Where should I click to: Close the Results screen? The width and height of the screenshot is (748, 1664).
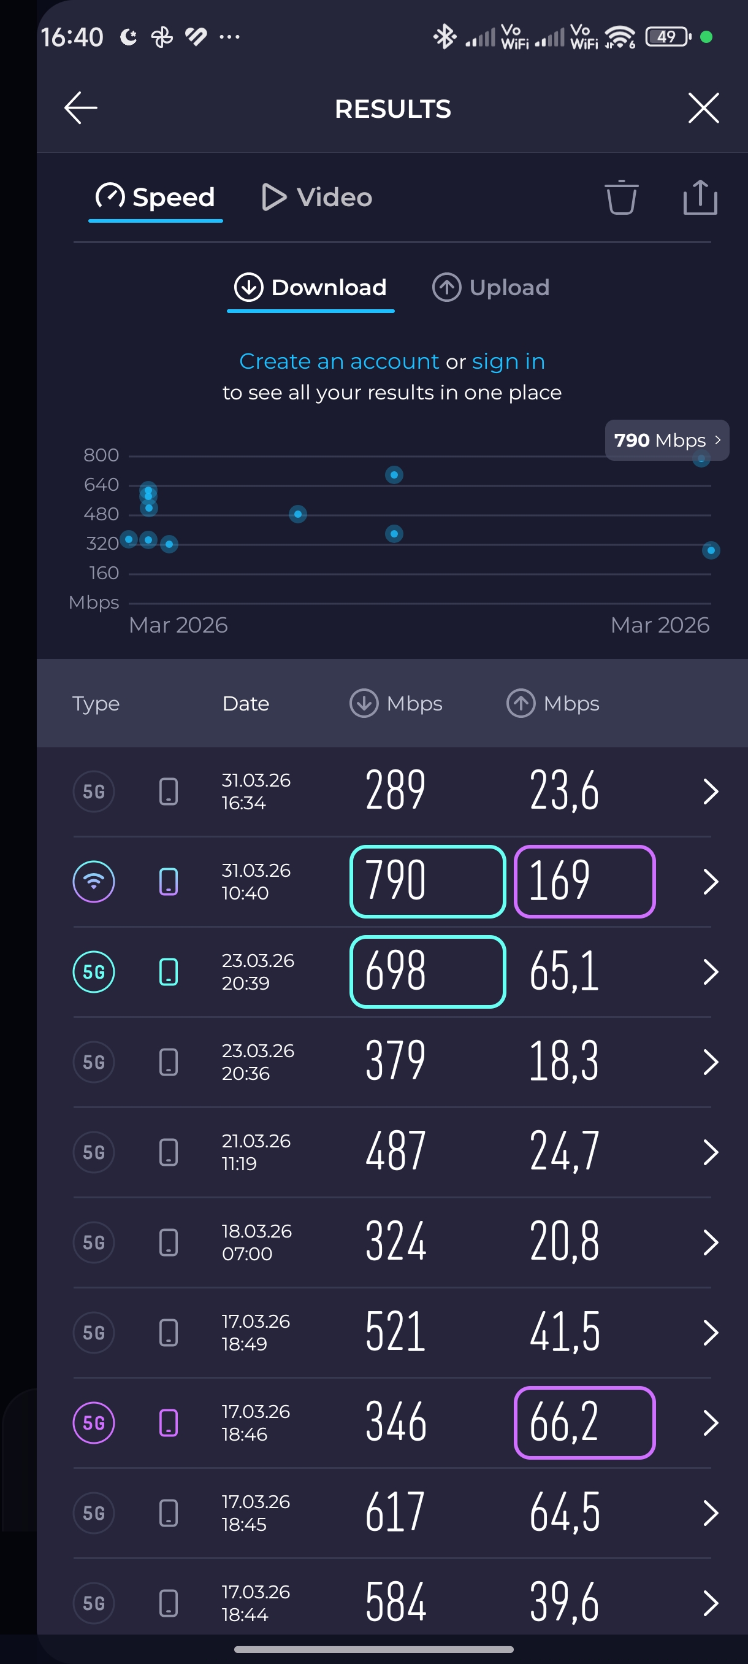tap(703, 108)
